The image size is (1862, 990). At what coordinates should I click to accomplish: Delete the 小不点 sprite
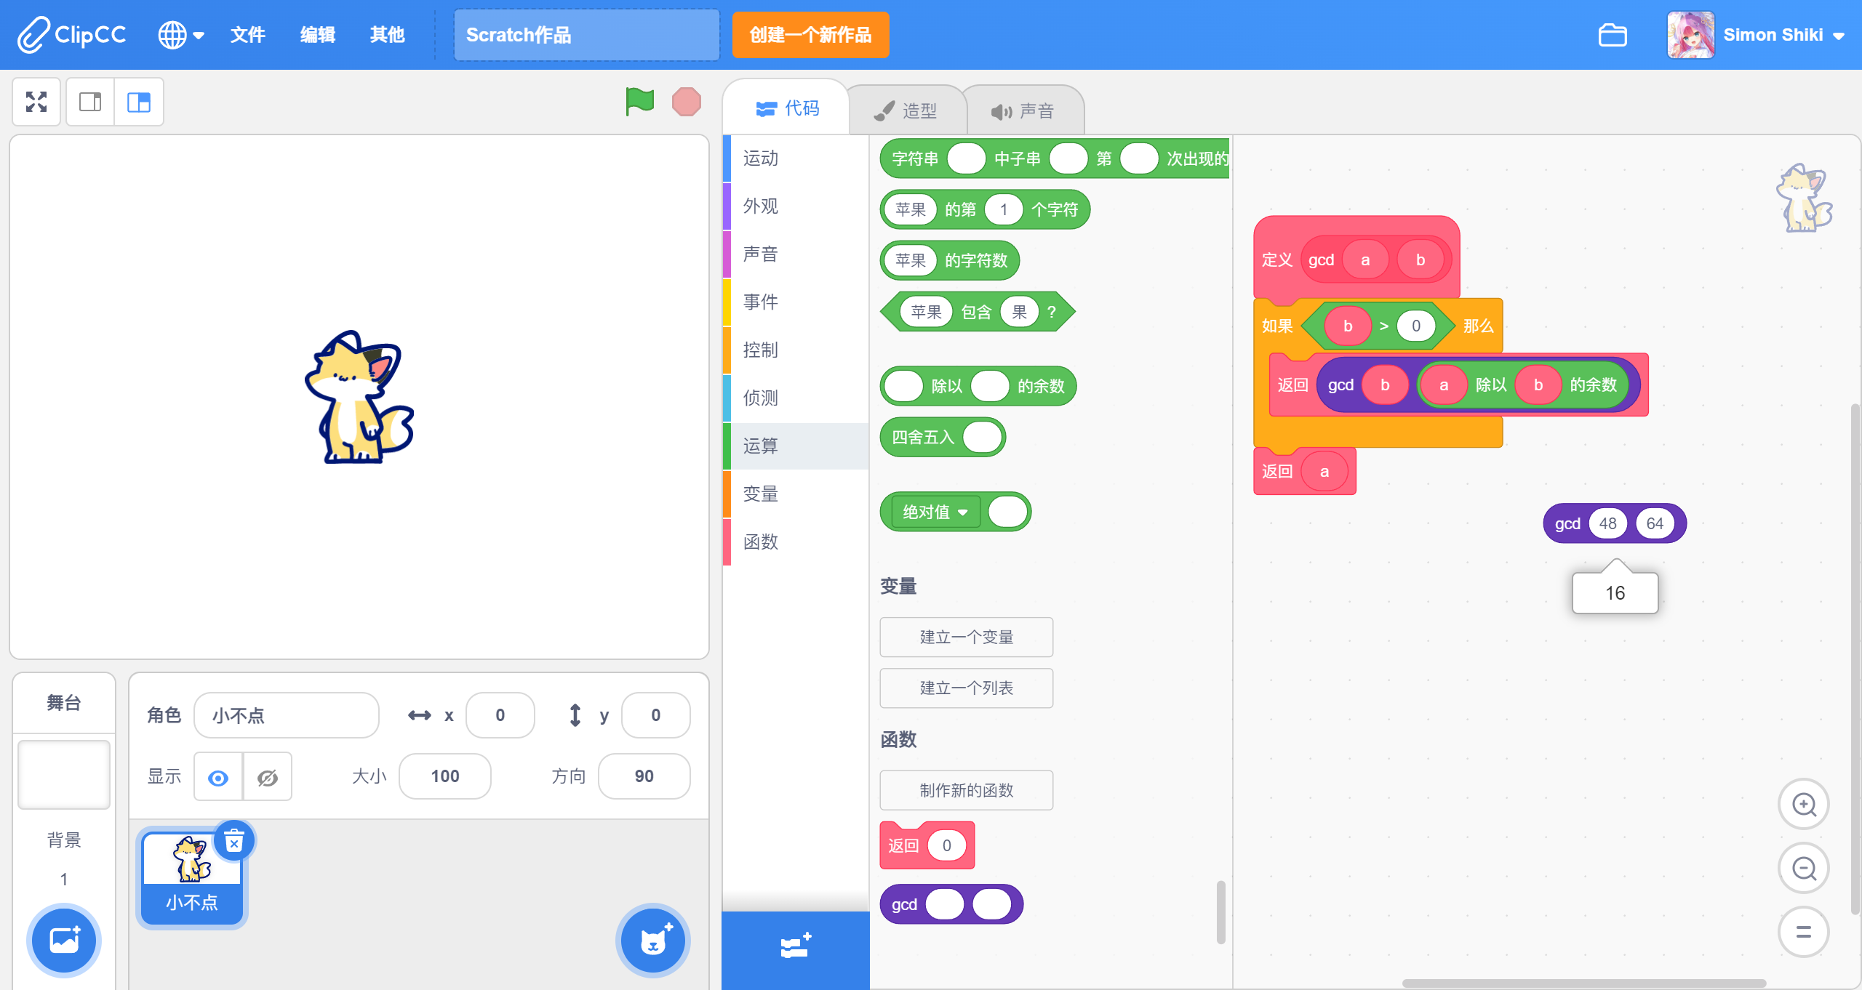click(234, 842)
